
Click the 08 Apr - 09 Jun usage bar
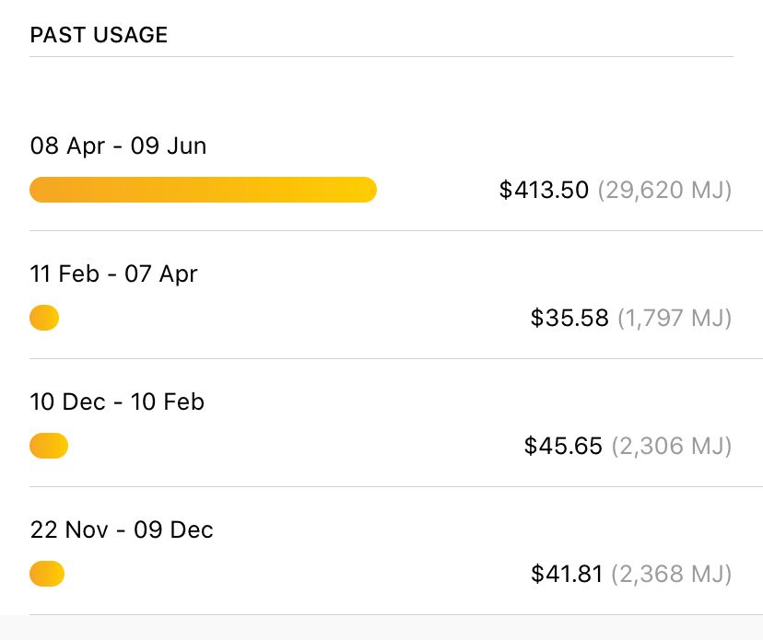[203, 190]
